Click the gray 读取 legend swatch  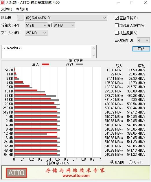click(x=79, y=64)
